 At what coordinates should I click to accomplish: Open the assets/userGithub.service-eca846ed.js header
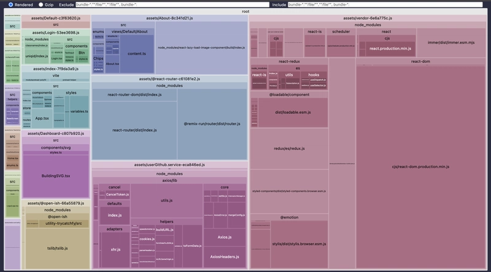[169, 165]
